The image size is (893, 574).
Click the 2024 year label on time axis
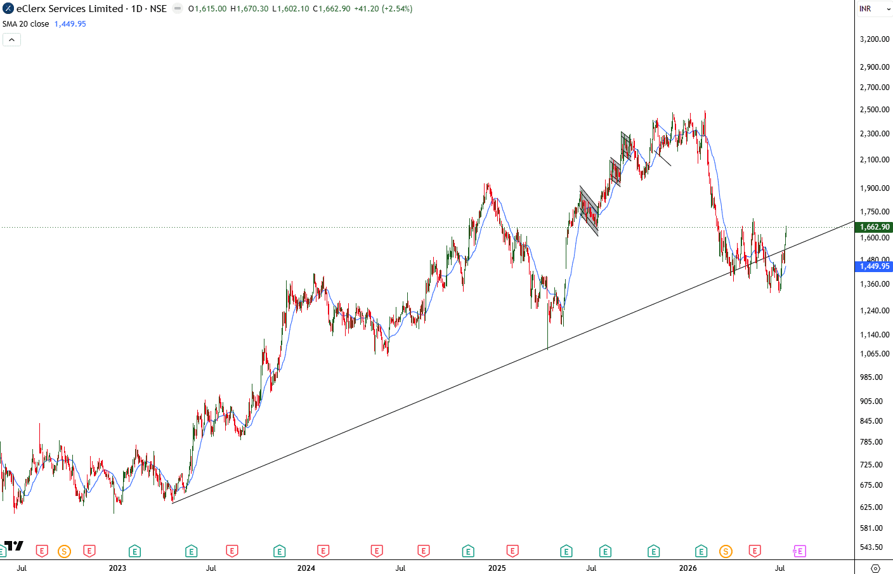click(x=306, y=568)
